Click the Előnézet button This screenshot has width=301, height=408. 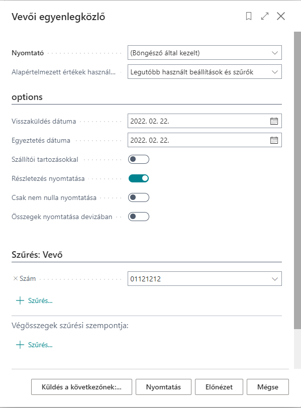219,387
